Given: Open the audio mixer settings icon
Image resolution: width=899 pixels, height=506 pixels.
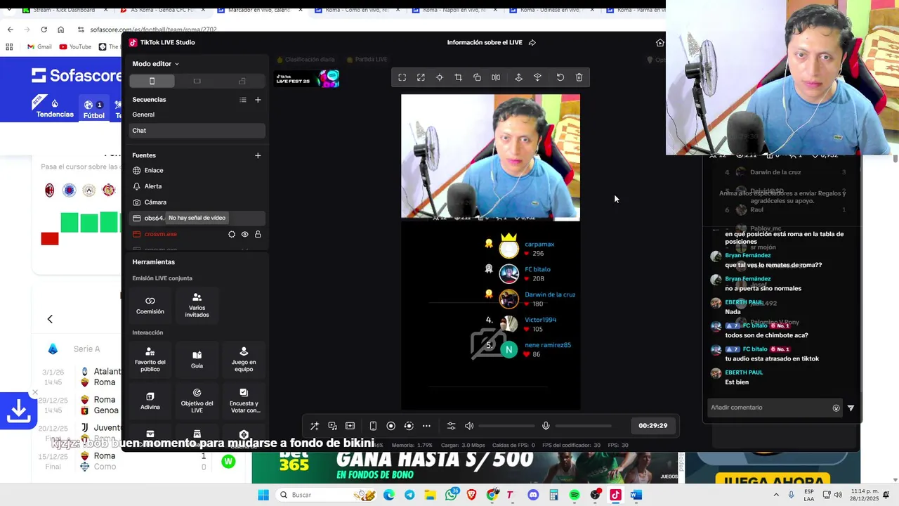Looking at the screenshot, I should pos(451,426).
